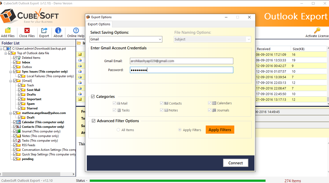Select the Important folder in tree
Screen dimensions: 329x183
tap(34, 99)
